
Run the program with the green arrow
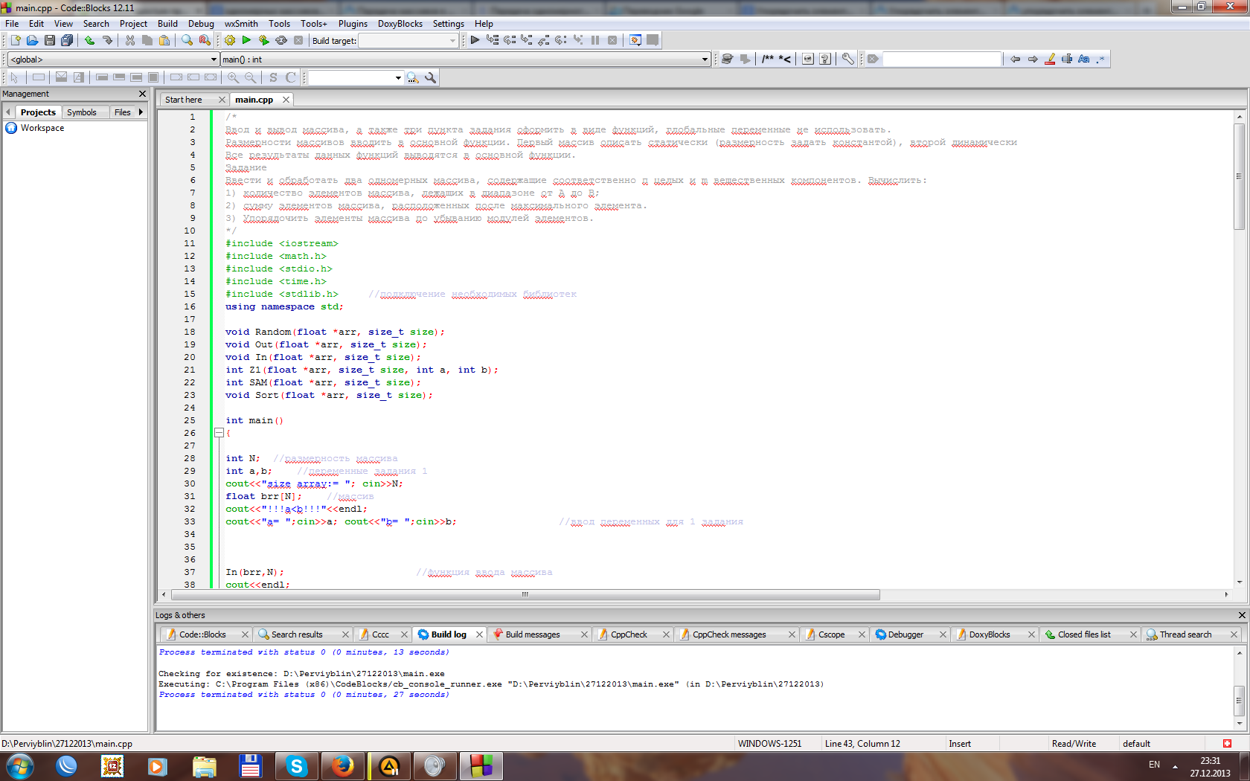[246, 40]
